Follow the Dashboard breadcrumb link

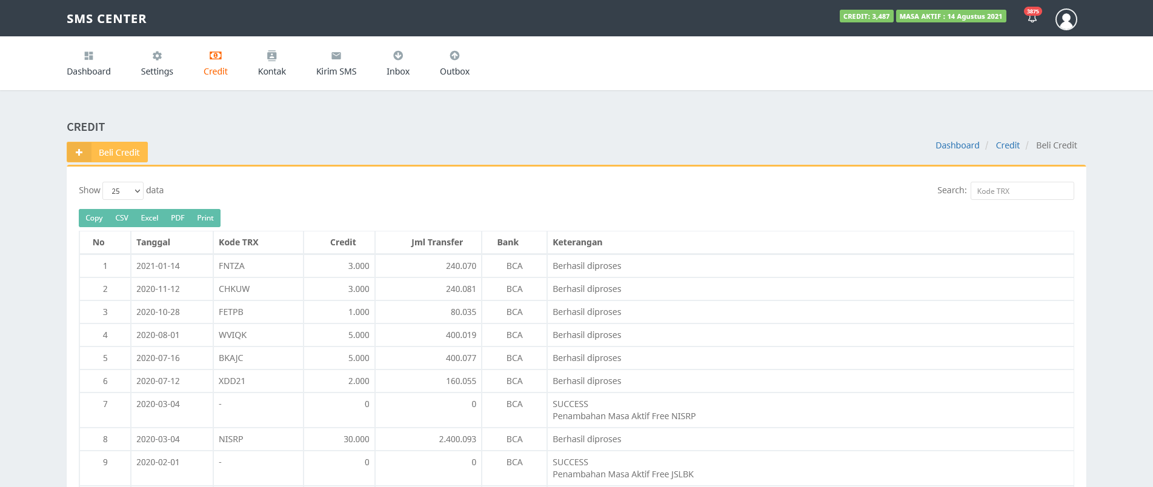coord(957,145)
